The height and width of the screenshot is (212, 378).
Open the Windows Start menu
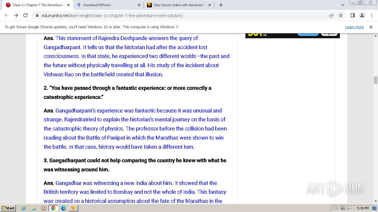click(x=8, y=208)
